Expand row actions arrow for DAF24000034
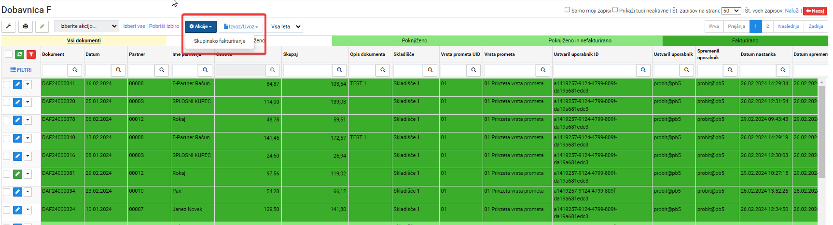Screen dimensions: 833x225 (x=28, y=192)
